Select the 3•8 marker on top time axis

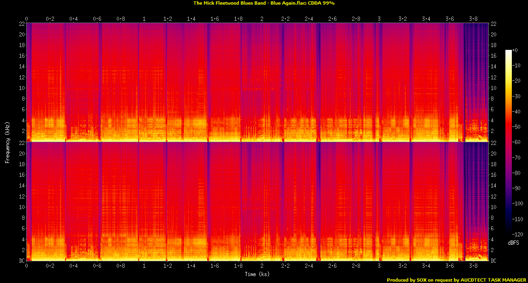pyautogui.click(x=473, y=19)
